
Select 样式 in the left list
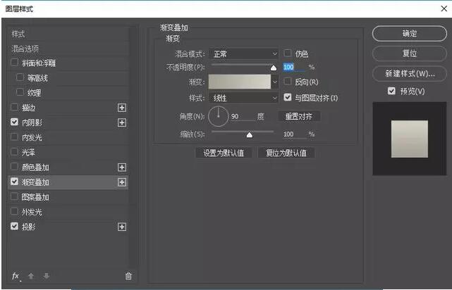tap(68, 34)
